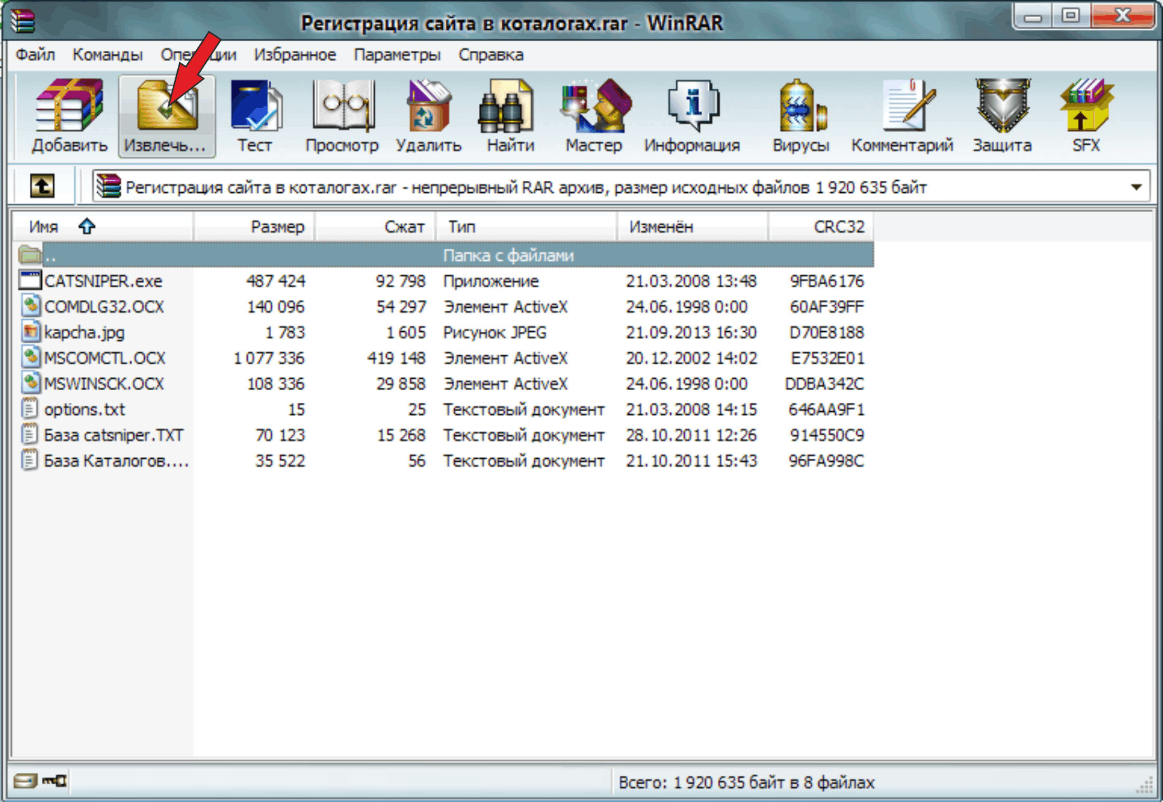Select the MSWINSCK.OCX file icon
Screen dimensions: 1163x802
tap(30, 383)
